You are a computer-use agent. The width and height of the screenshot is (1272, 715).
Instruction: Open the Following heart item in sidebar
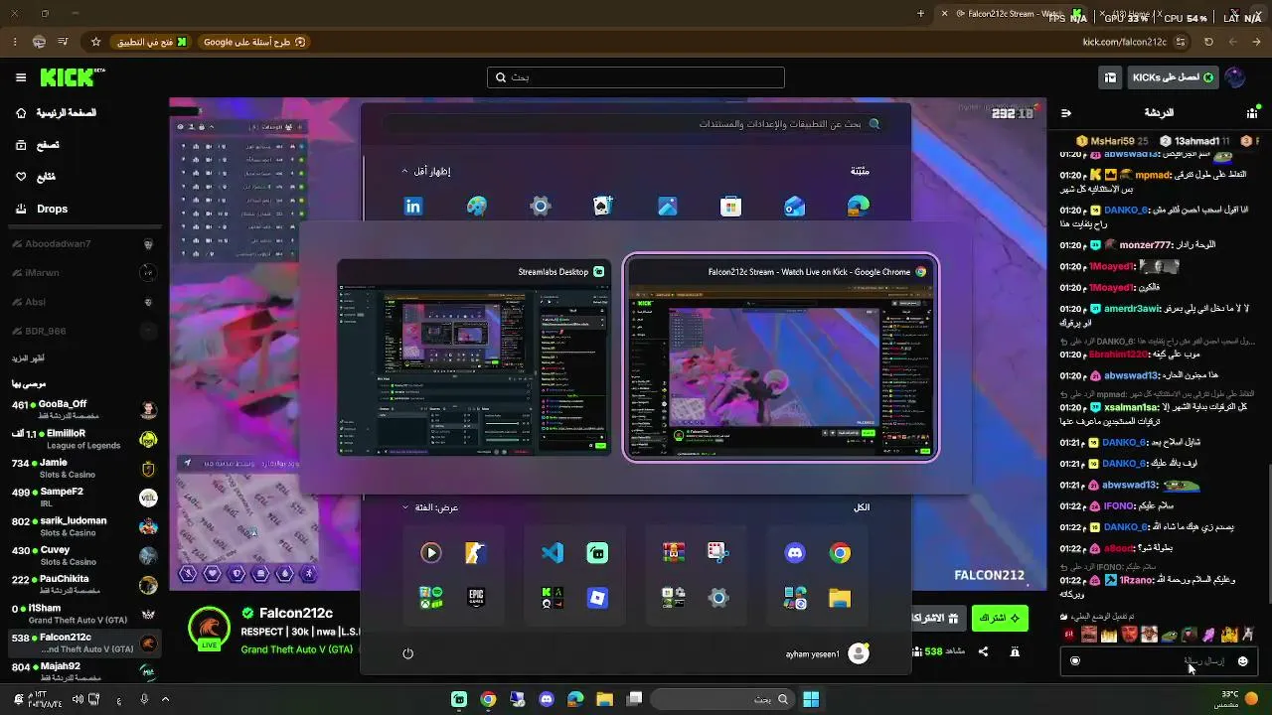click(36, 177)
